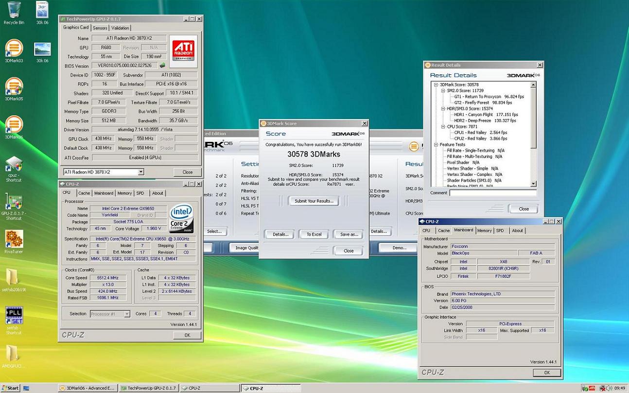Click OK in the left CPU-Z window

(187, 335)
